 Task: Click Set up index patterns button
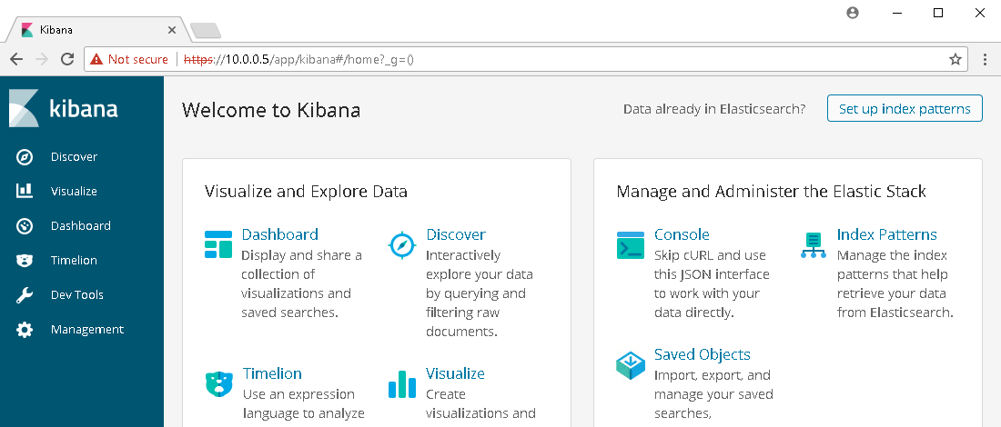[x=905, y=108]
